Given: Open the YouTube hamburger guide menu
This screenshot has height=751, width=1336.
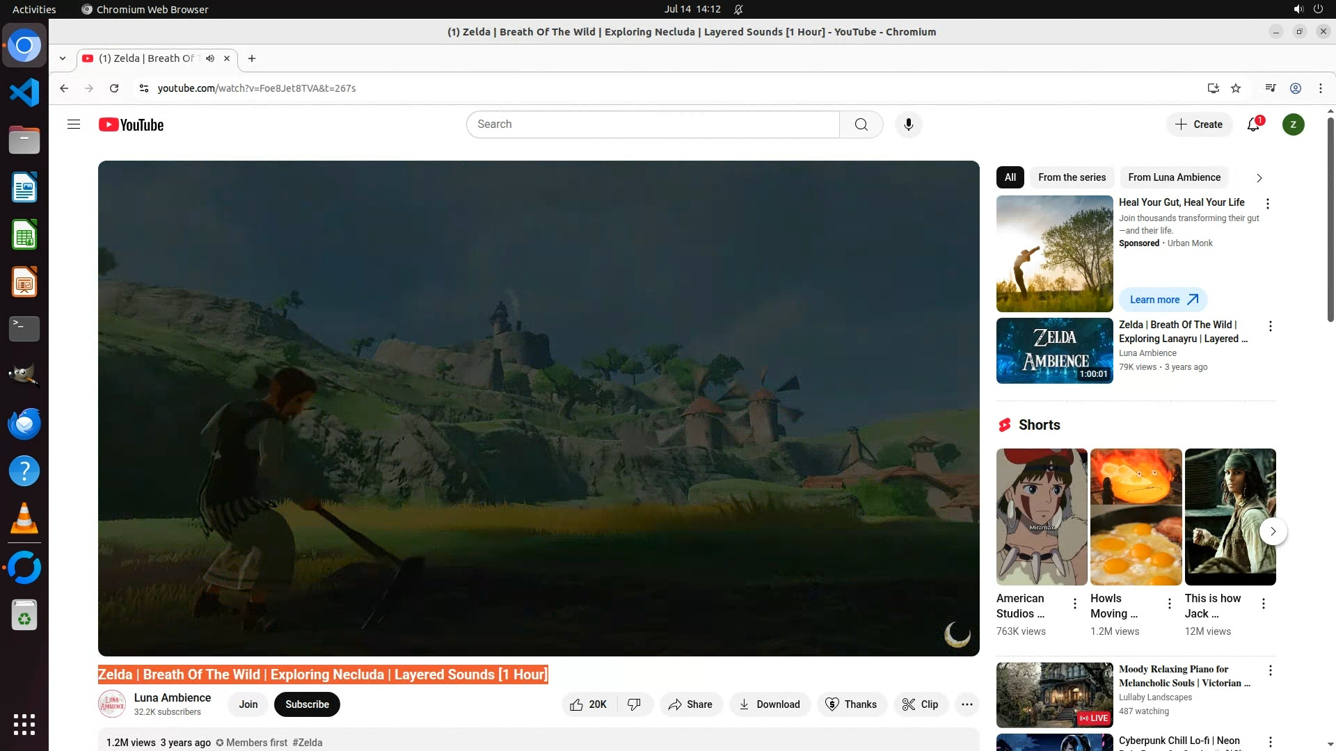Looking at the screenshot, I should coord(74,124).
